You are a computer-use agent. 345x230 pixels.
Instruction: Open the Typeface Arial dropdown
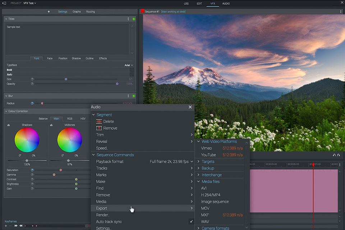129,65
